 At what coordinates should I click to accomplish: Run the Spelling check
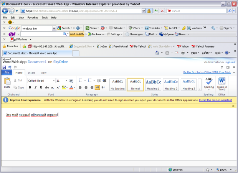(x=209, y=84)
